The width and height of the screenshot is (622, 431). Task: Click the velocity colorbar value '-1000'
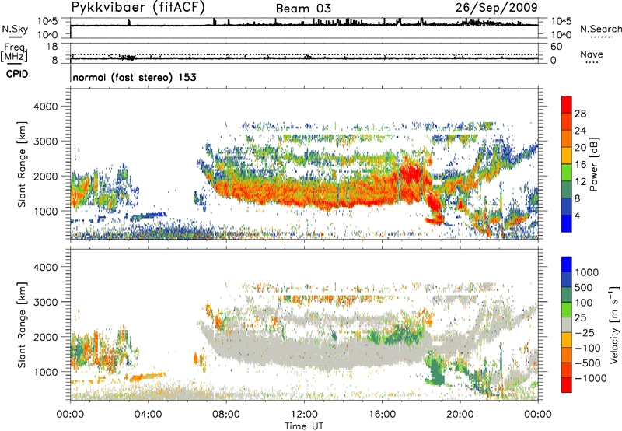590,378
